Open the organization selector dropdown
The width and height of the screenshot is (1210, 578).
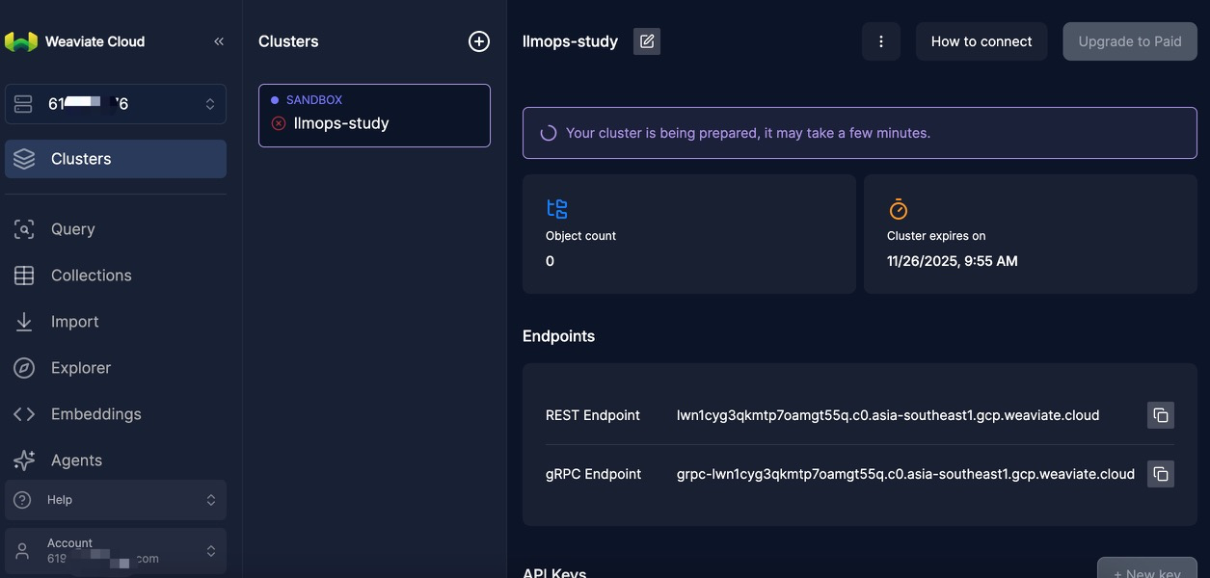click(116, 104)
